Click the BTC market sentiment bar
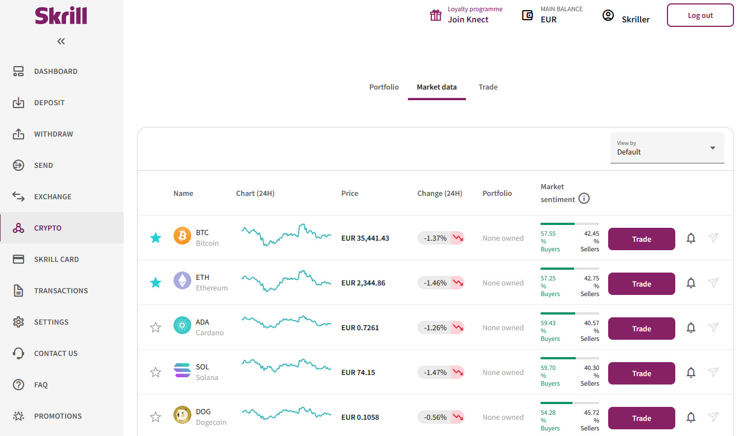The height and width of the screenshot is (436, 743). (570, 224)
